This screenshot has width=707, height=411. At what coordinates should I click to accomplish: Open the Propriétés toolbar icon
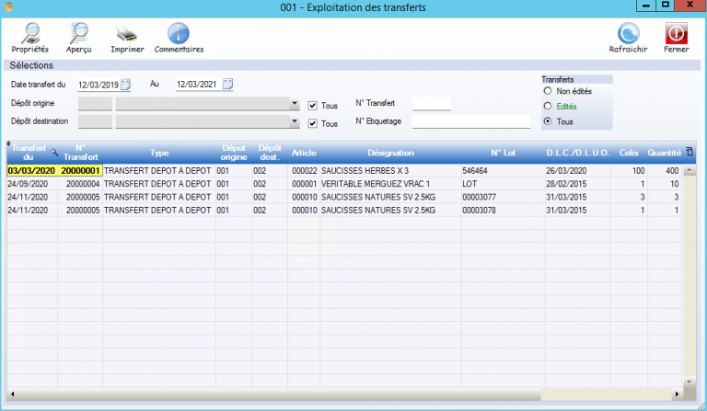[x=31, y=35]
